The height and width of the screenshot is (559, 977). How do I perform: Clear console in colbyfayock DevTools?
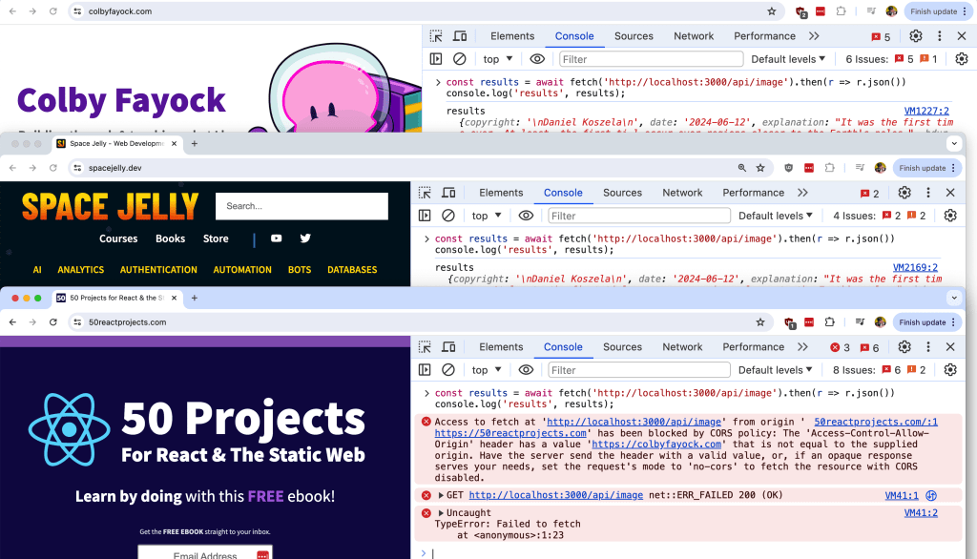tap(459, 59)
